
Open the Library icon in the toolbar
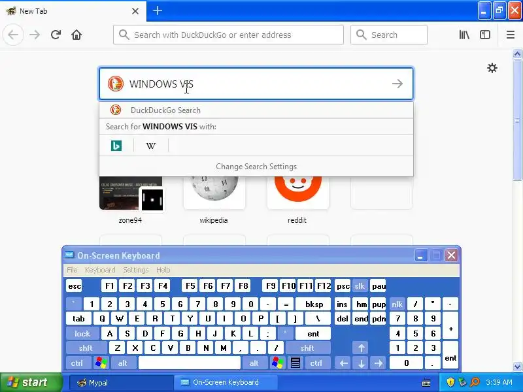(464, 35)
